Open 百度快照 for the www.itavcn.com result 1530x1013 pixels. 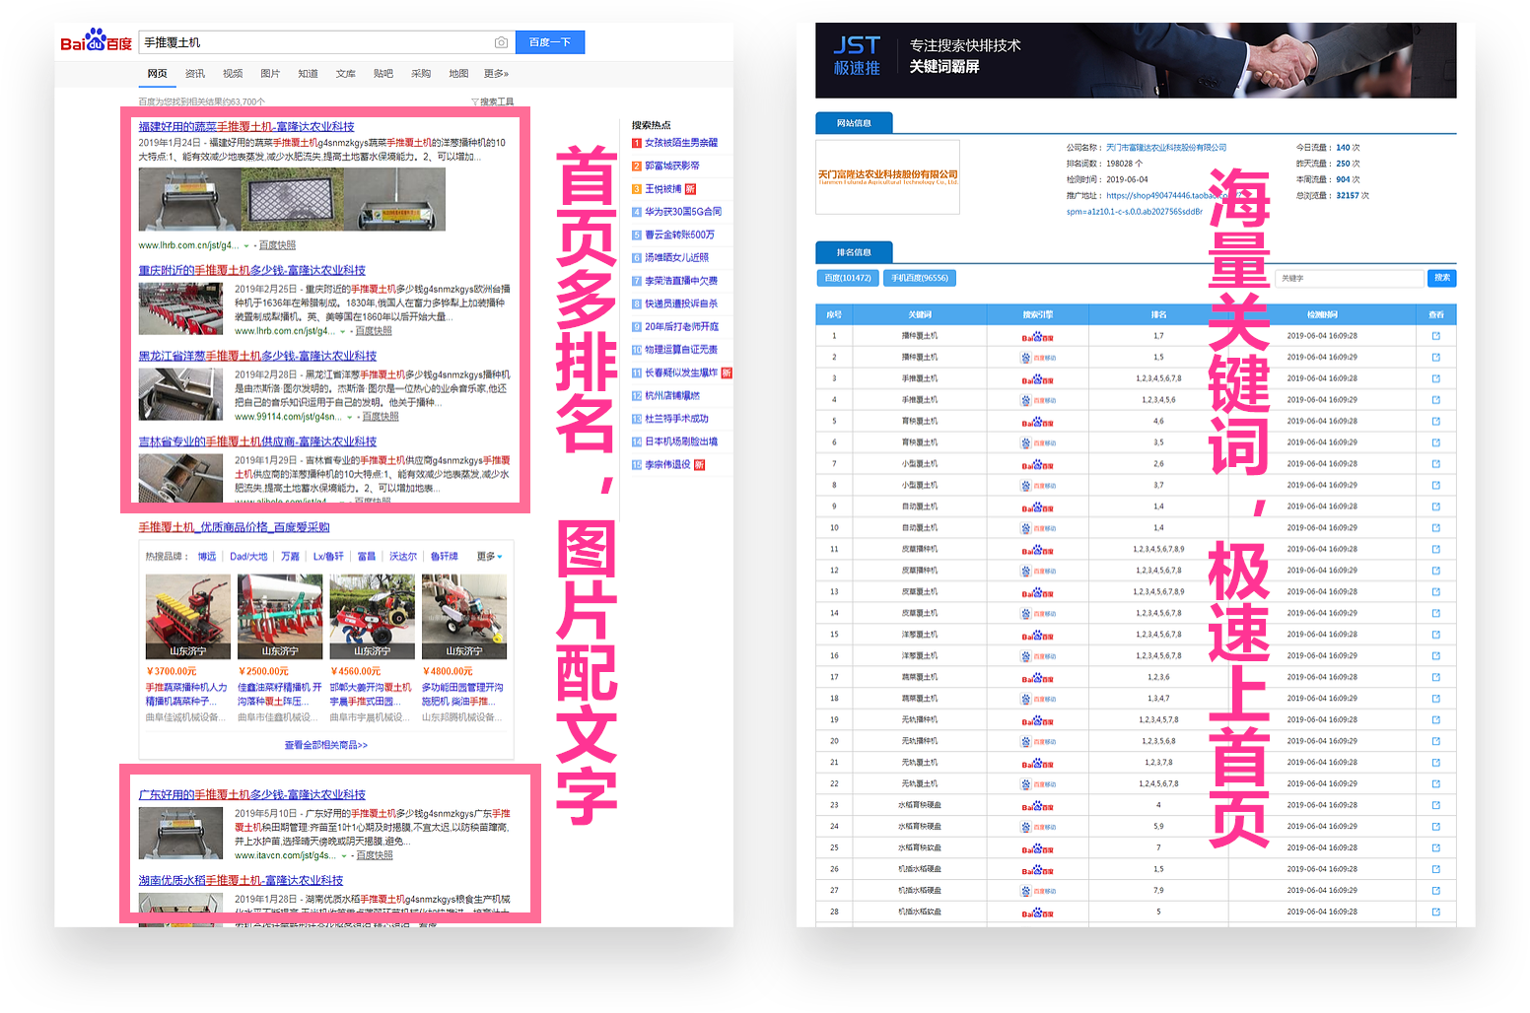pyautogui.click(x=375, y=855)
